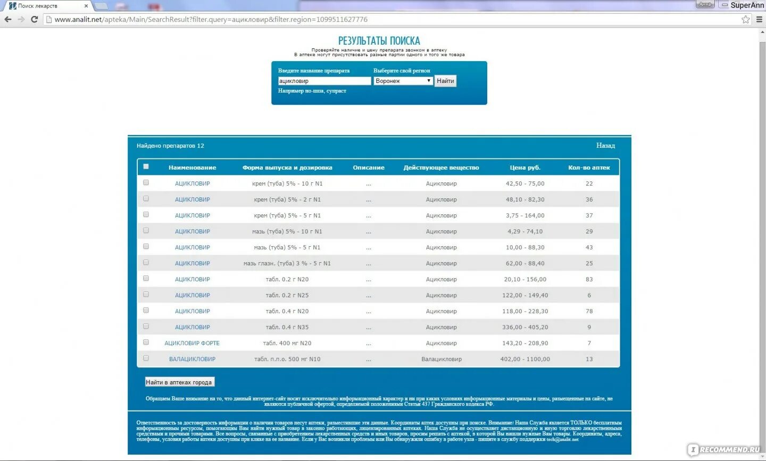Open the new tab button
The width and height of the screenshot is (766, 461).
tap(101, 6)
